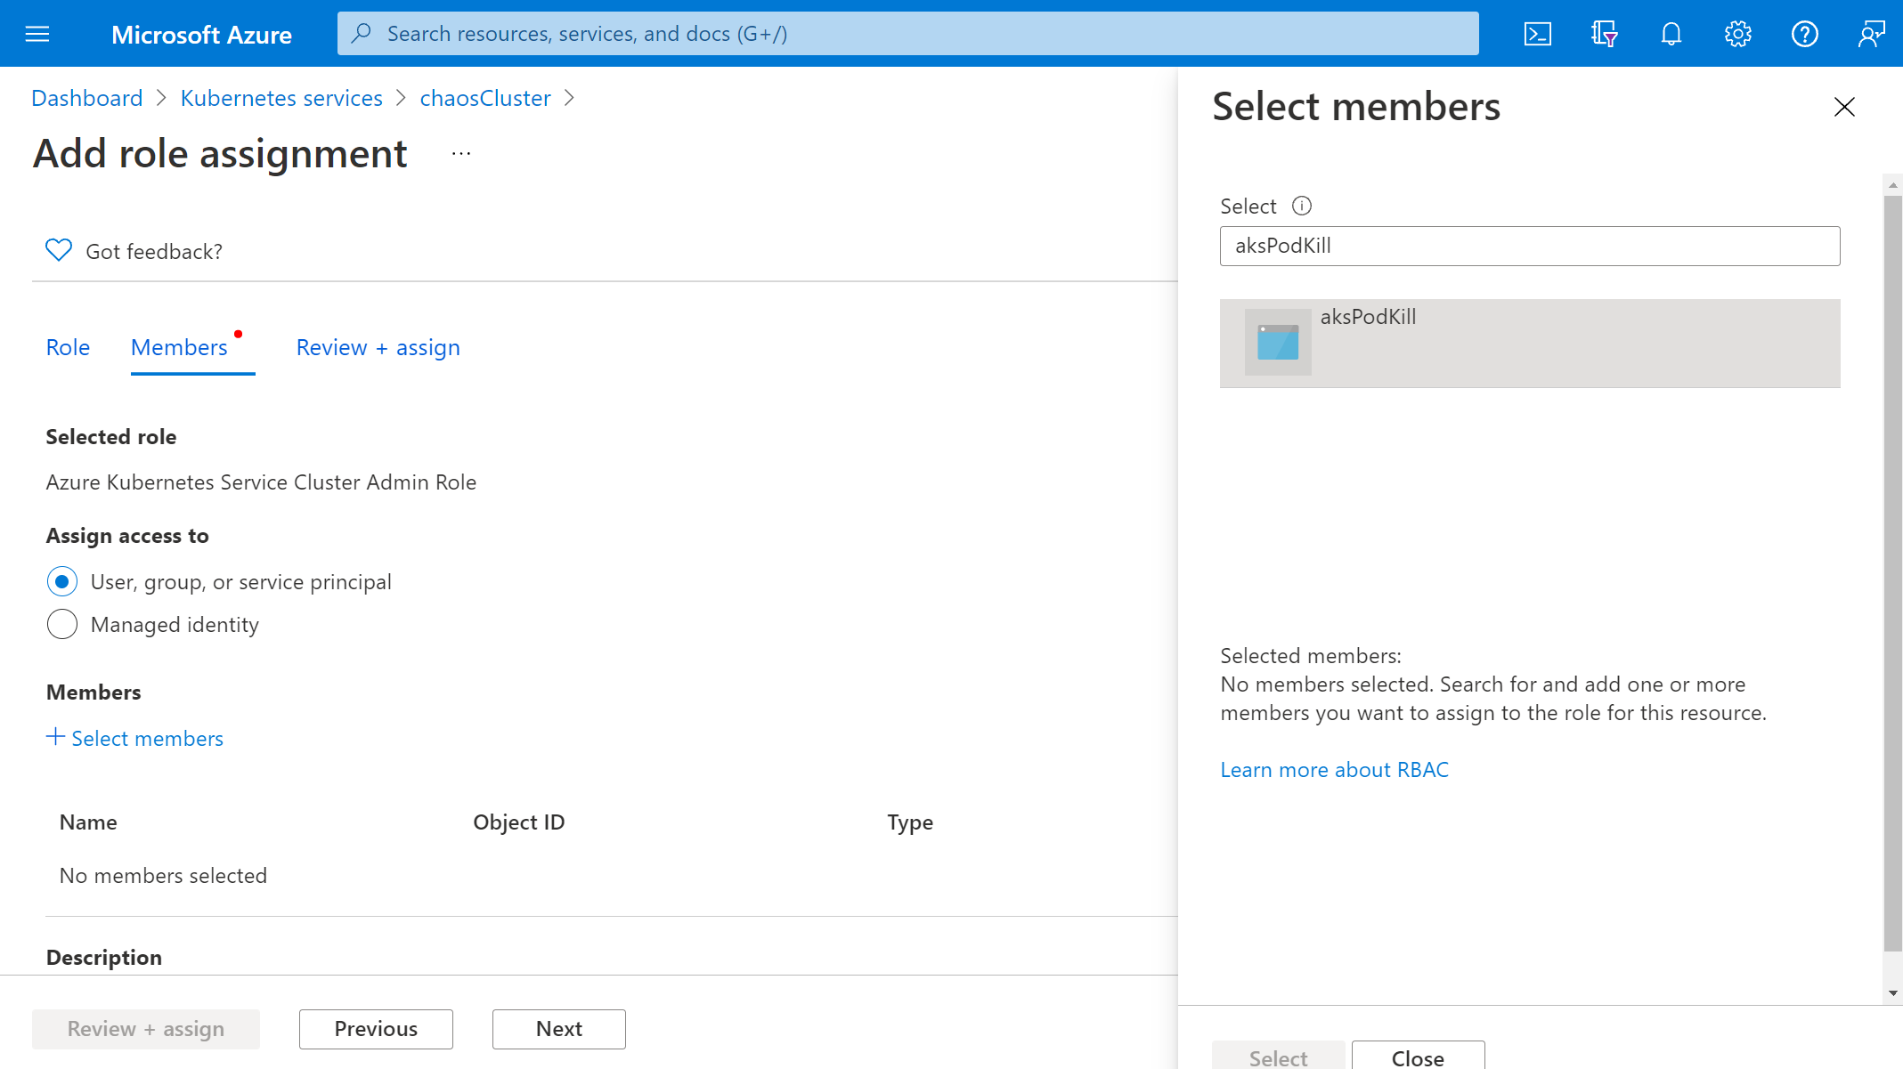This screenshot has height=1069, width=1903.
Task: Click the Settings gear icon
Action: click(1738, 33)
